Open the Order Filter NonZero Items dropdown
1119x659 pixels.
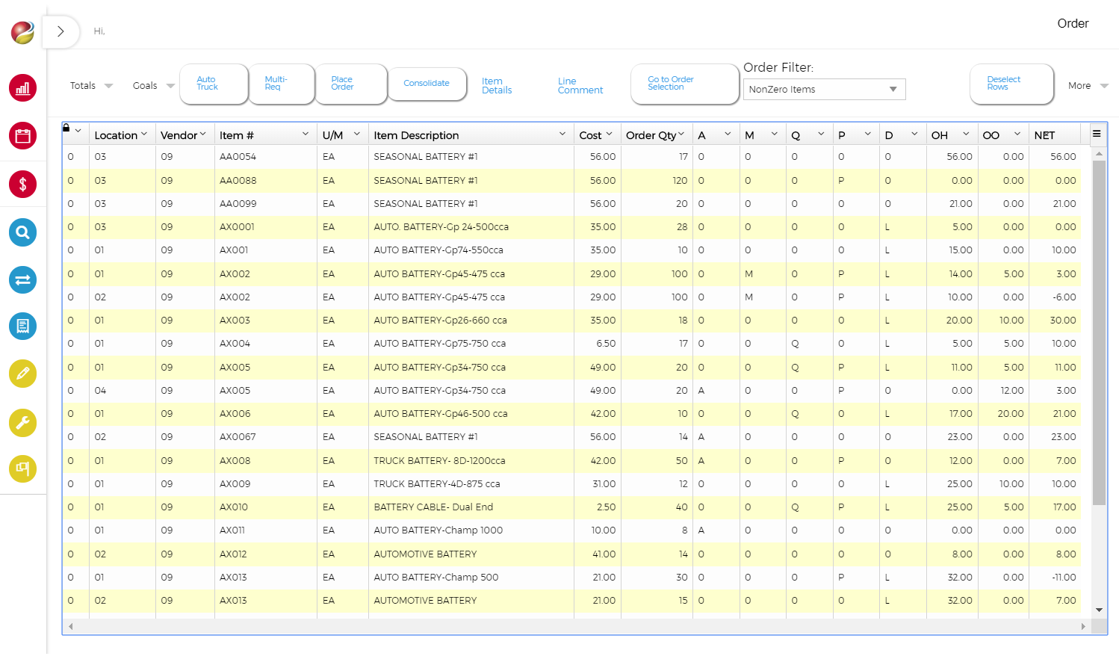point(824,89)
